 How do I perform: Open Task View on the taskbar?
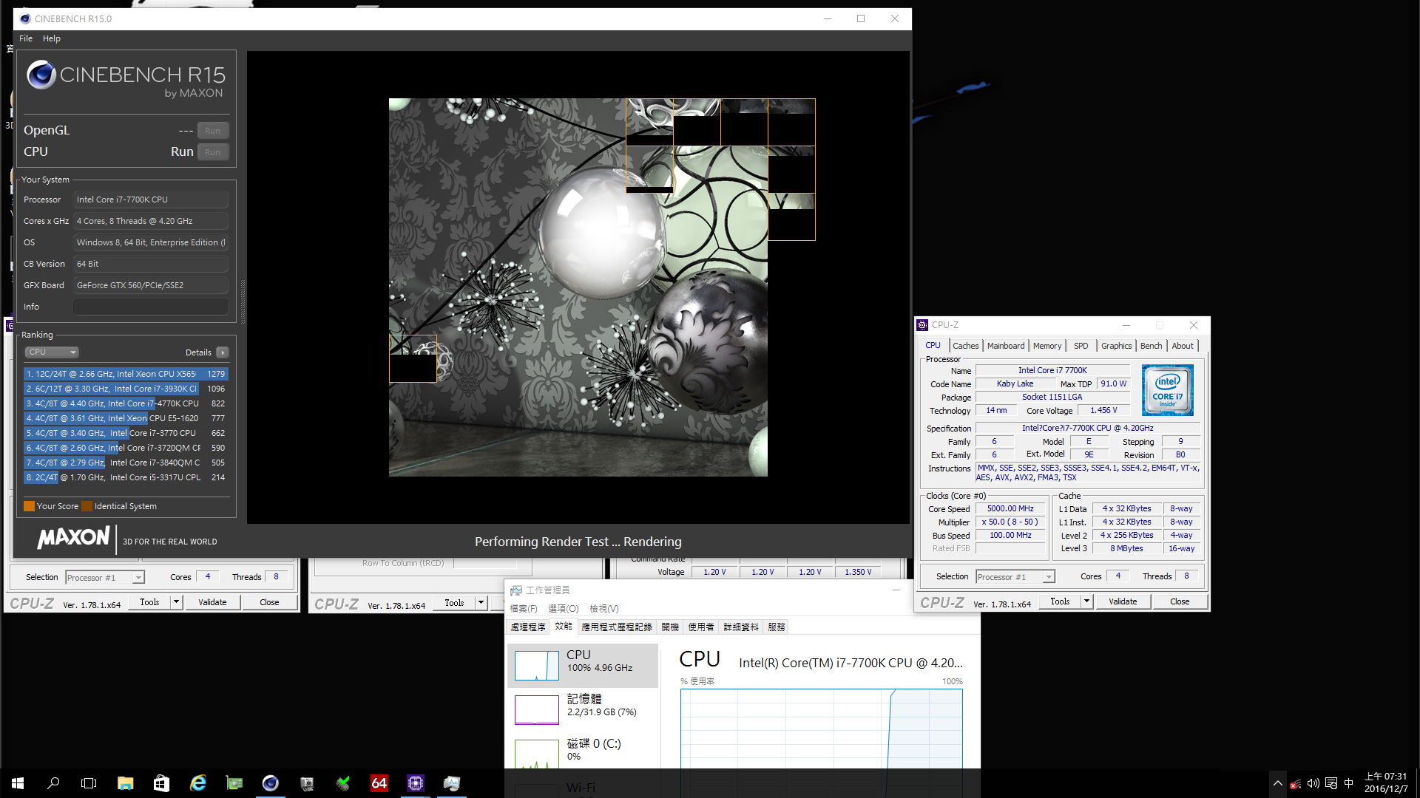pyautogui.click(x=89, y=783)
